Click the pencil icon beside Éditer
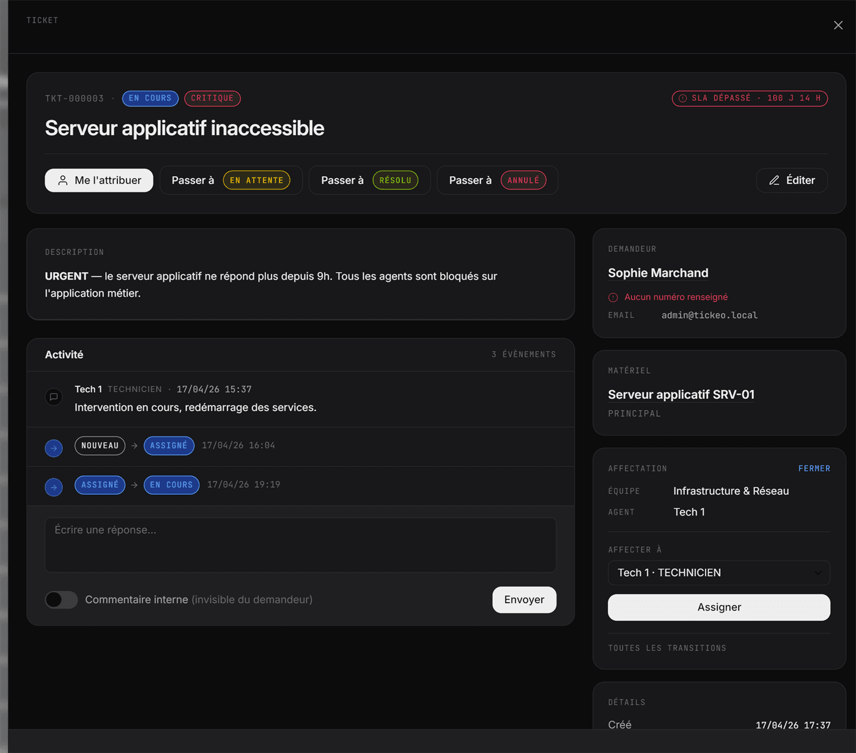 point(774,180)
